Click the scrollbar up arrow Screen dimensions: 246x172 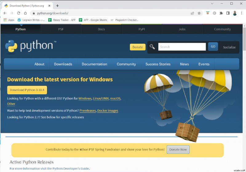point(244,26)
